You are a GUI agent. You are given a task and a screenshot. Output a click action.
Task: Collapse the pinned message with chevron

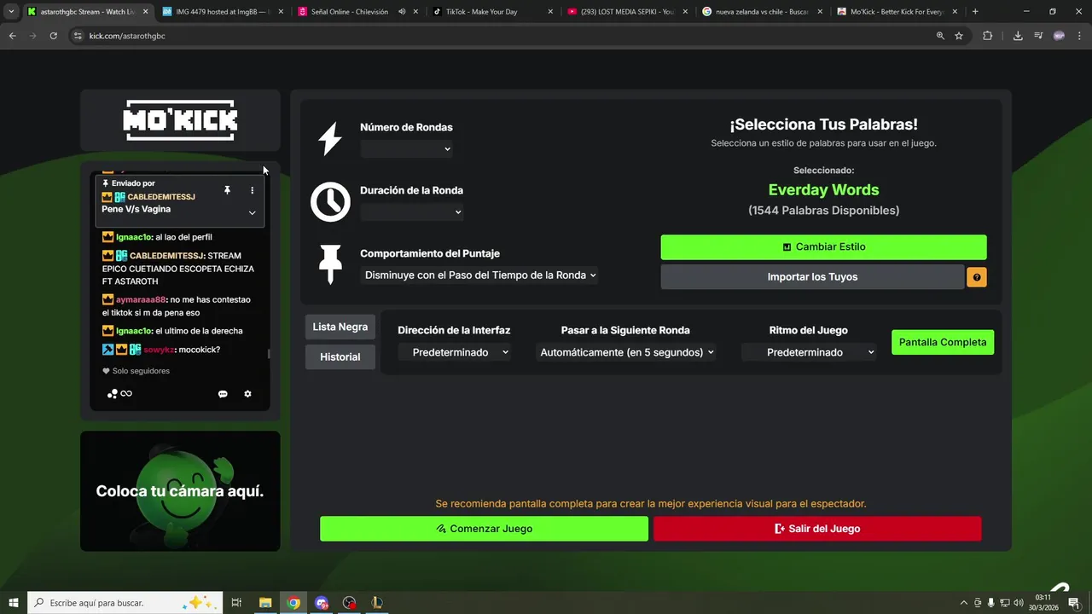pyautogui.click(x=252, y=212)
